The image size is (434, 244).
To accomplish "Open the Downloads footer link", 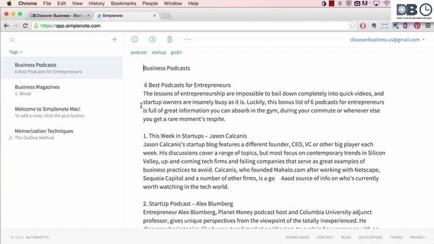I will pyautogui.click(x=298, y=237).
